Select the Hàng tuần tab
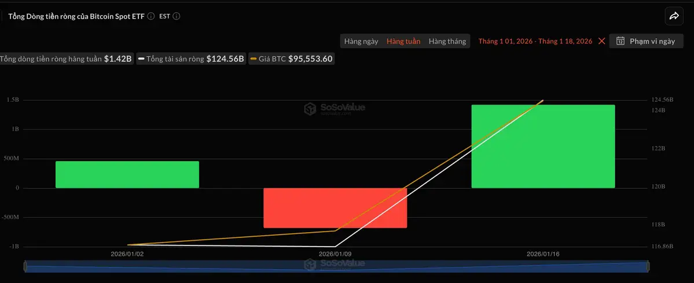The image size is (694, 283). click(403, 41)
